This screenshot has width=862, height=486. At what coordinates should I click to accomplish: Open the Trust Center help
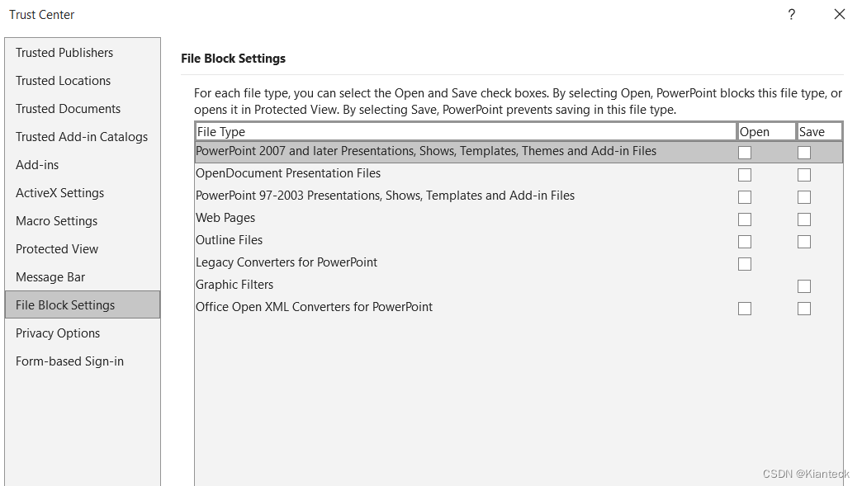pyautogui.click(x=791, y=14)
